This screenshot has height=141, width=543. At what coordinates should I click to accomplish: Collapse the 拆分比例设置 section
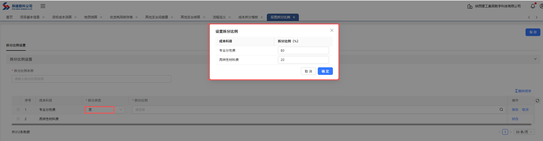pyautogui.click(x=535, y=59)
